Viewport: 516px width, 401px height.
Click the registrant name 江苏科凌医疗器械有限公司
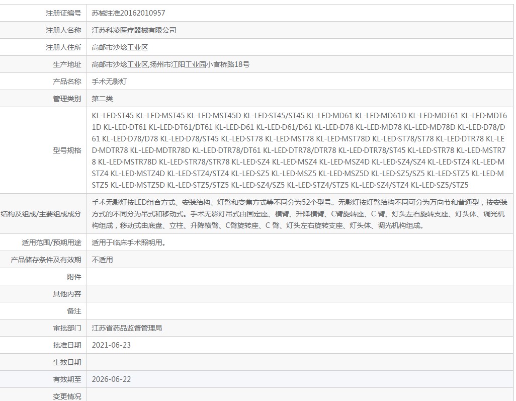click(134, 30)
